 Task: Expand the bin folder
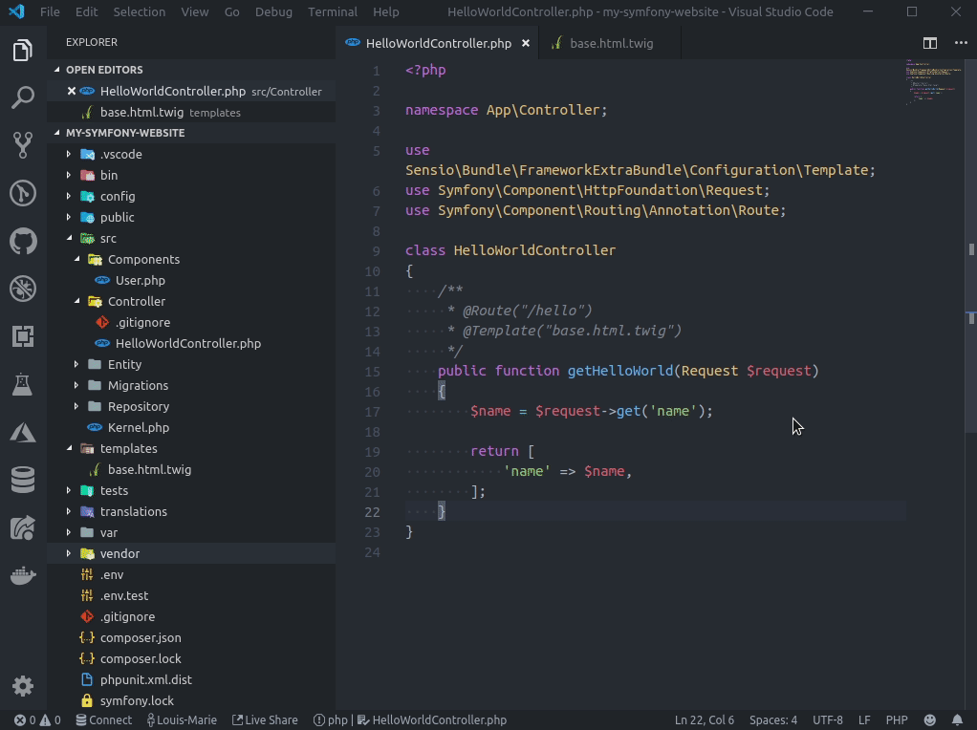click(x=69, y=175)
